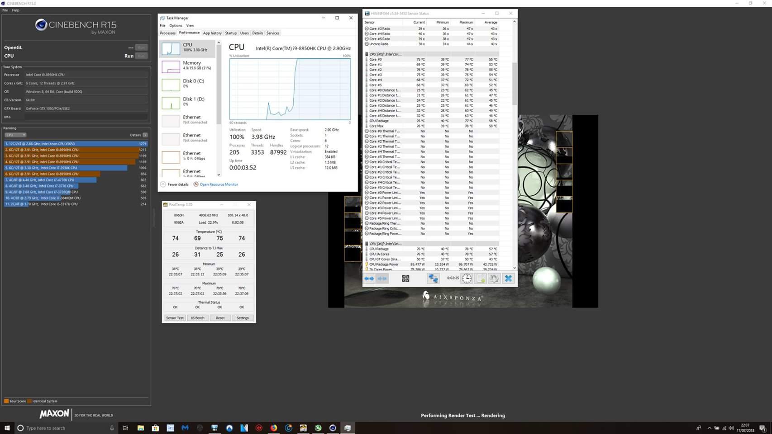
Task: Click the CPU Package Power row in HWiNFO
Action: (432, 264)
